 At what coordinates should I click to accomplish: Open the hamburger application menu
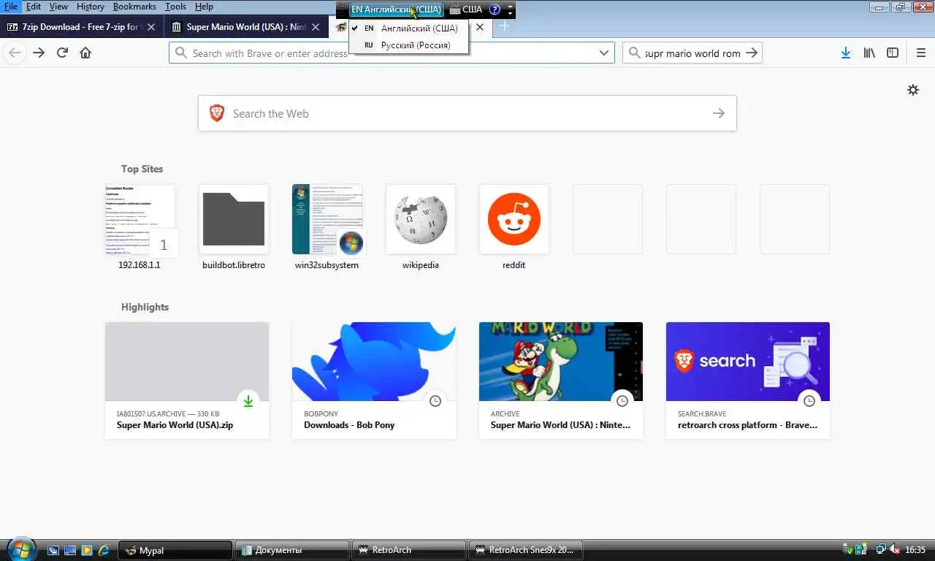click(920, 53)
